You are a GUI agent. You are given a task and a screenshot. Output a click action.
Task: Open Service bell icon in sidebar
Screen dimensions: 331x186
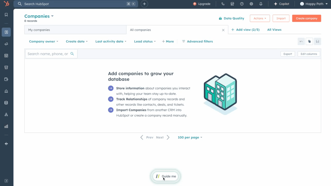[6, 91]
